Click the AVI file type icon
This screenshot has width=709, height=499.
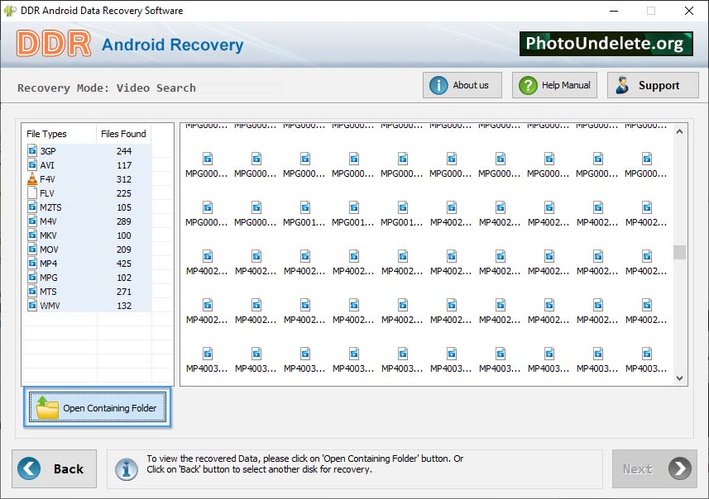[x=32, y=164]
